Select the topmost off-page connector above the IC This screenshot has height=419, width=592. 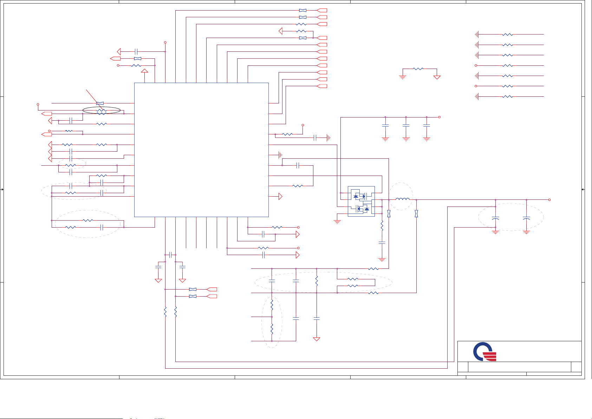(x=322, y=10)
